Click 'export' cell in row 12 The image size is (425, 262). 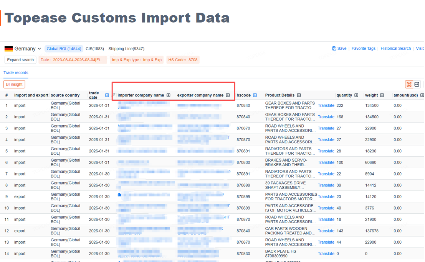[20, 231]
